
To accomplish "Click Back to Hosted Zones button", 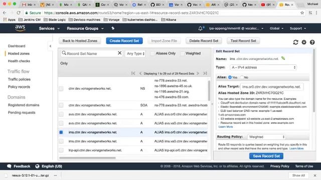I will tap(80, 41).
